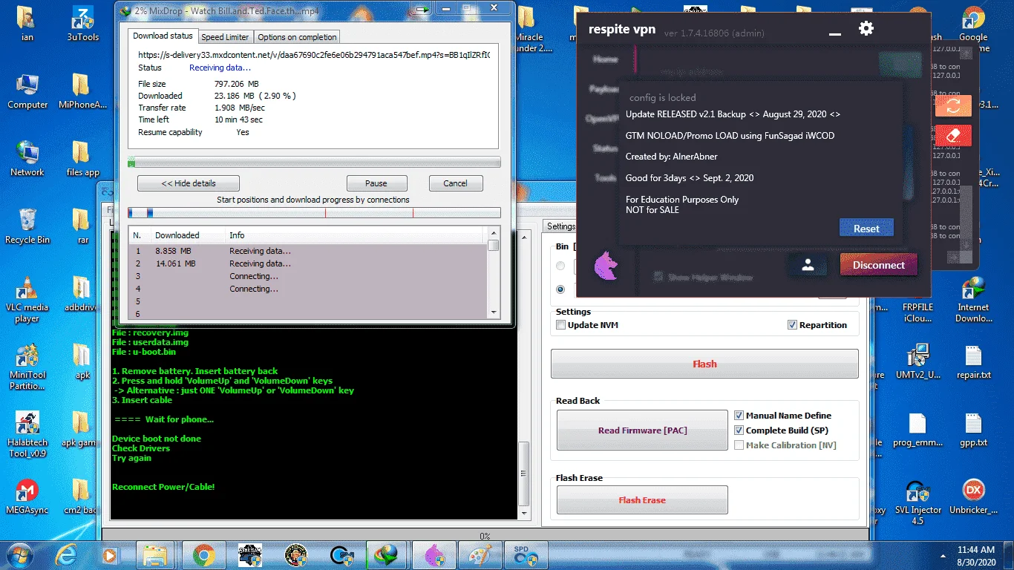Uncheck the Repartition checkbox
The height and width of the screenshot is (570, 1014).
[793, 325]
